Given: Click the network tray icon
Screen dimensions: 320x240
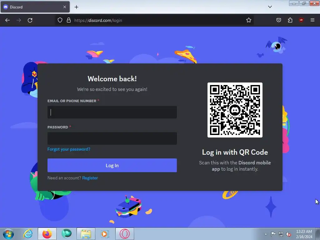Looking at the screenshot, I should pos(281,234).
